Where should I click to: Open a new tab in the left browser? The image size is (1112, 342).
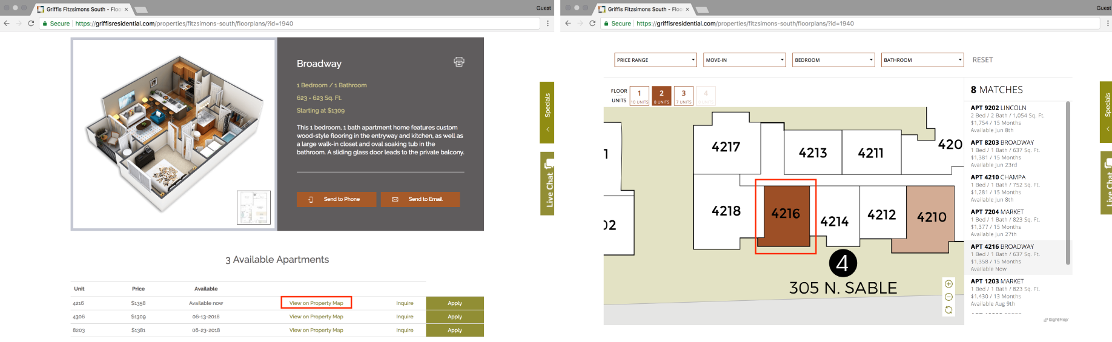(x=141, y=10)
